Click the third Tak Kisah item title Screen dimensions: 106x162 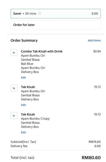28,114
